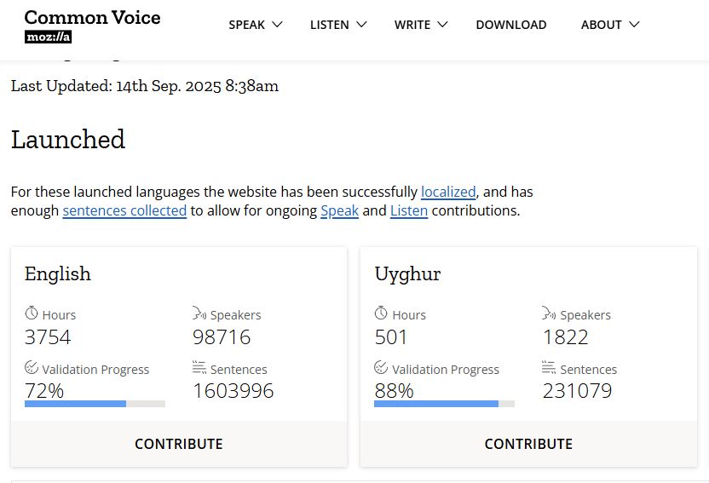Click the English 'Speakers' label
This screenshot has width=709, height=483.
pos(235,315)
